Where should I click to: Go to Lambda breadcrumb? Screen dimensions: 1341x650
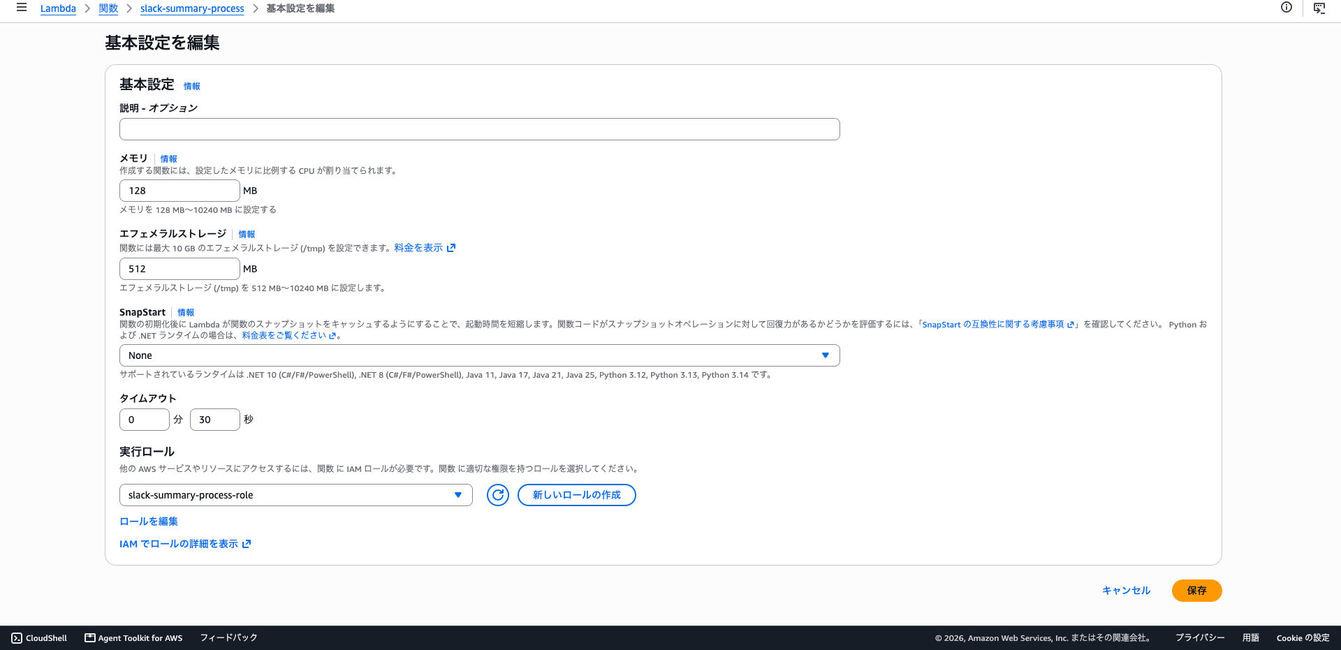coord(58,8)
